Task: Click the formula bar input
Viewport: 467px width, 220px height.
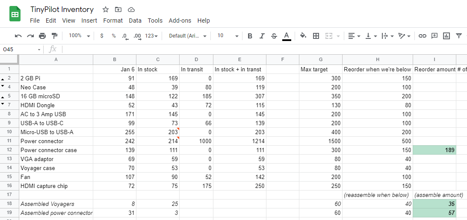Action: (x=265, y=50)
